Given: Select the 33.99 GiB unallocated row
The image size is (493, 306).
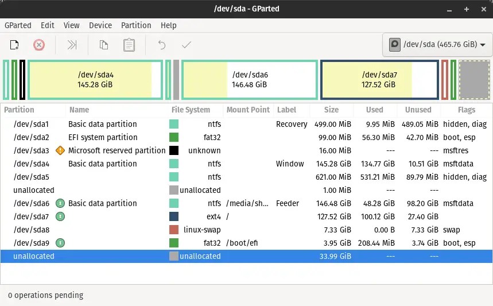Looking at the screenshot, I should [247, 256].
